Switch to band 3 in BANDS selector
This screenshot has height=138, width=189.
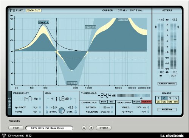(x=170, y=98)
